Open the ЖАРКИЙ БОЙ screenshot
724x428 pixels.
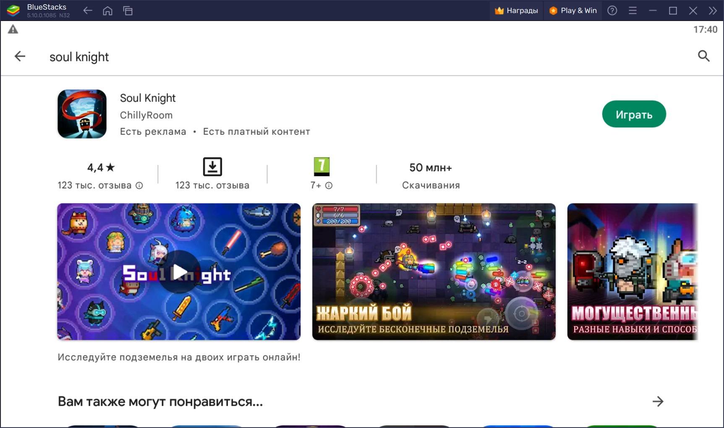434,272
